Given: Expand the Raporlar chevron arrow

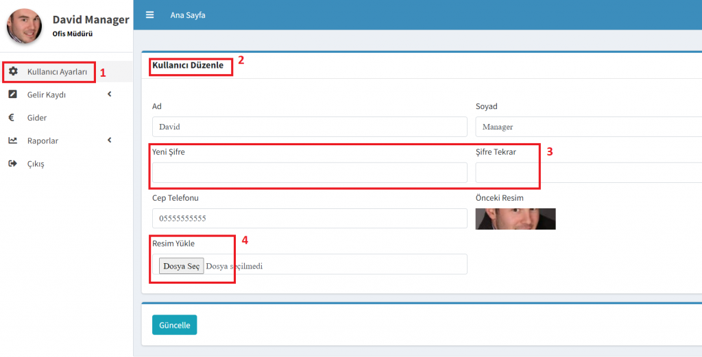Looking at the screenshot, I should click(x=110, y=140).
